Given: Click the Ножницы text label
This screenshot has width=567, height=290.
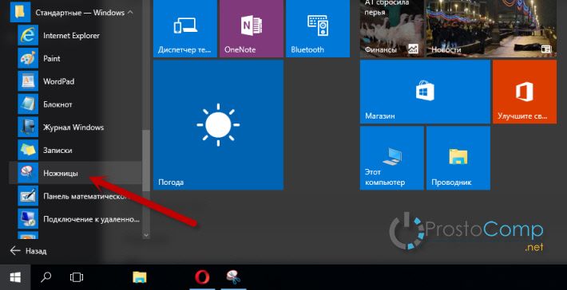Looking at the screenshot, I should coord(61,174).
